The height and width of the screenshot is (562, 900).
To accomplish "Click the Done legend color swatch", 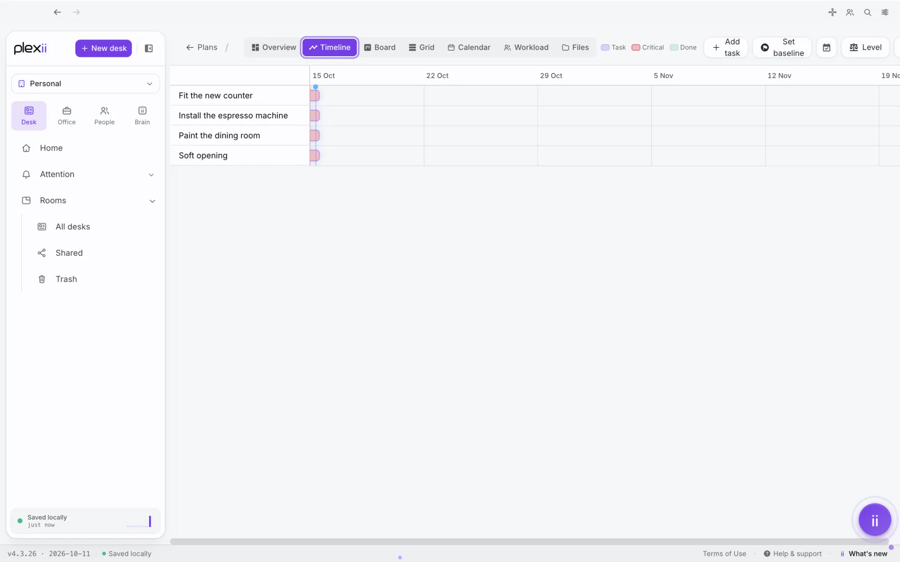I will click(x=674, y=48).
